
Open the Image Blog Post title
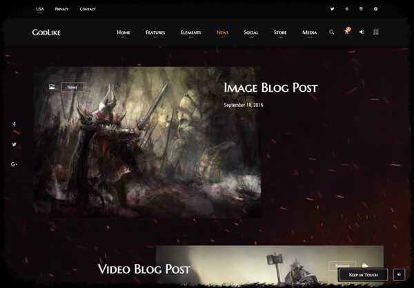coord(270,88)
